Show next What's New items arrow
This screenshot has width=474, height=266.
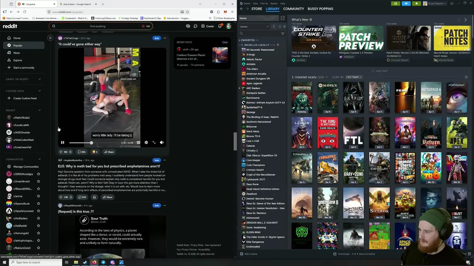coord(465,20)
